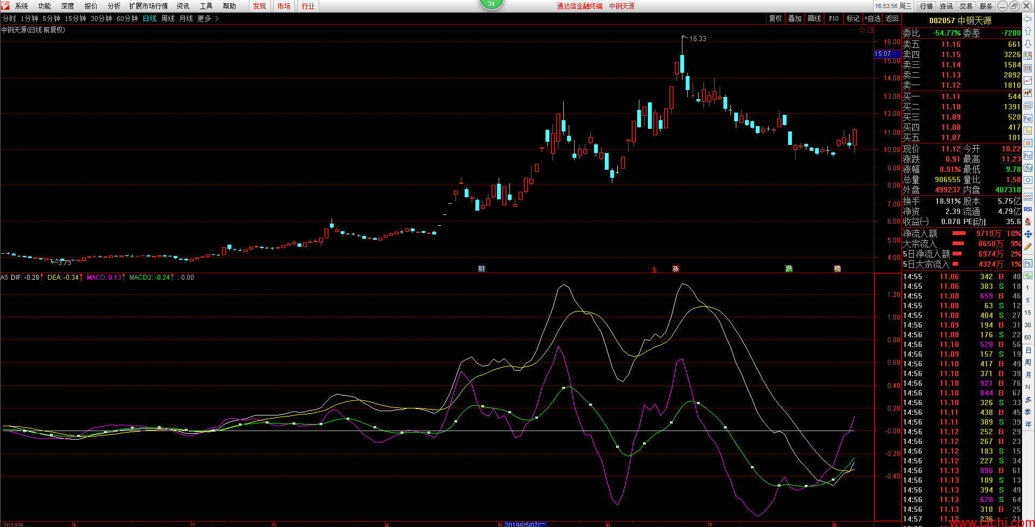Select the 月 period in right sidebar

tap(1028, 375)
